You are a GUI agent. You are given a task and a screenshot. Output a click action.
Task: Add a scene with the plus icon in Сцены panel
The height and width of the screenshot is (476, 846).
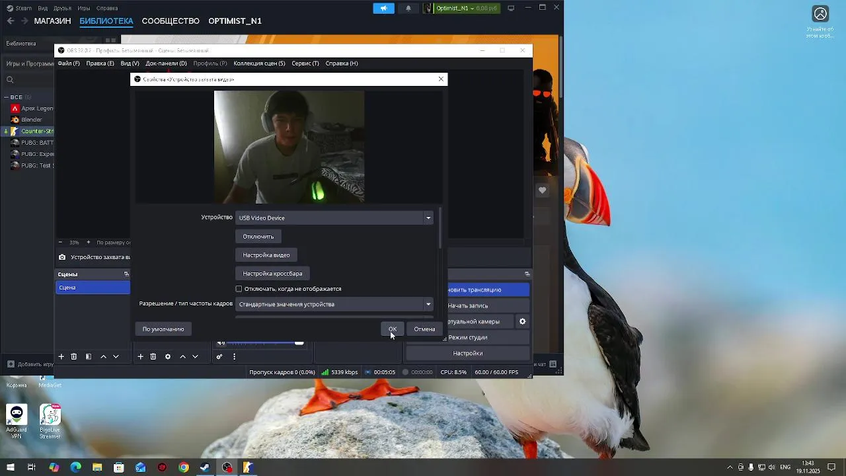click(61, 356)
